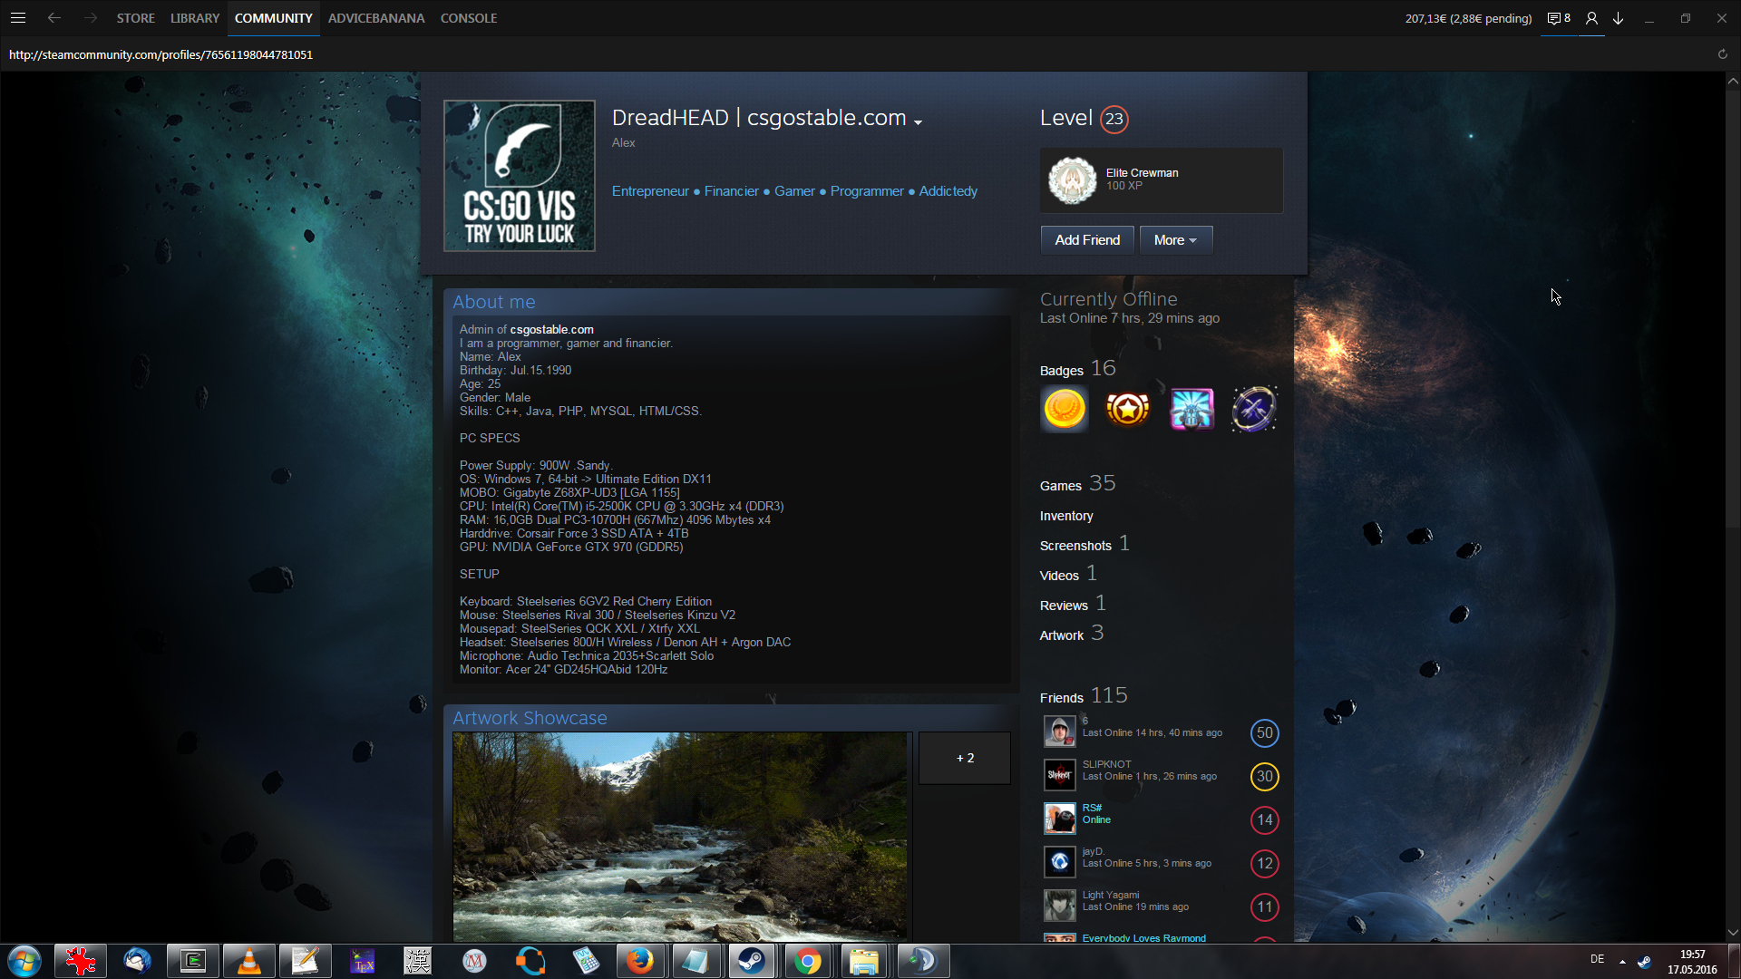This screenshot has height=979, width=1741.
Task: Open the csgostable.com link in About me
Action: 551,330
